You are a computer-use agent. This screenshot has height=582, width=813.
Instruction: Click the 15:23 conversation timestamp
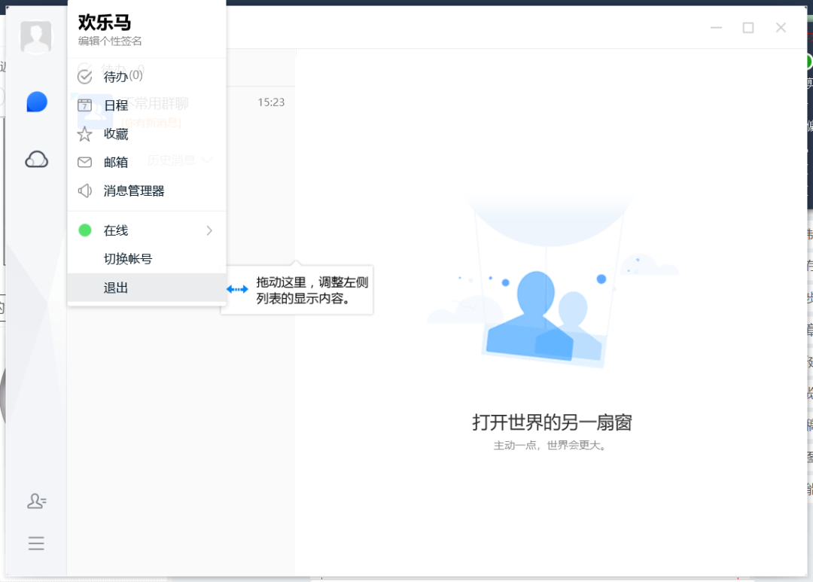271,102
